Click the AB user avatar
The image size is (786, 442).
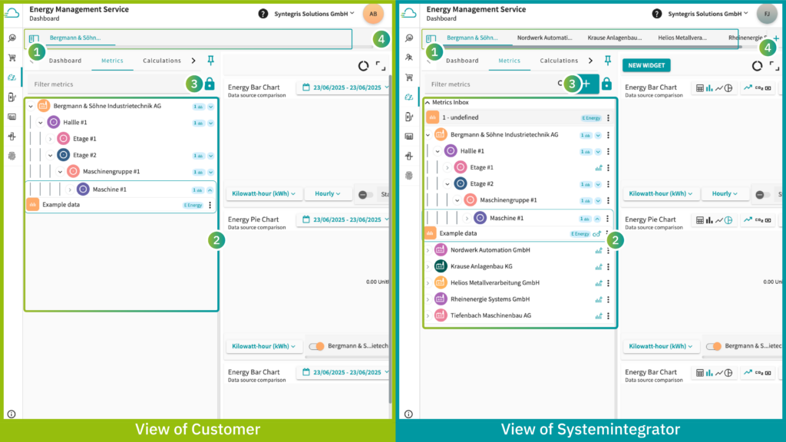tap(373, 14)
